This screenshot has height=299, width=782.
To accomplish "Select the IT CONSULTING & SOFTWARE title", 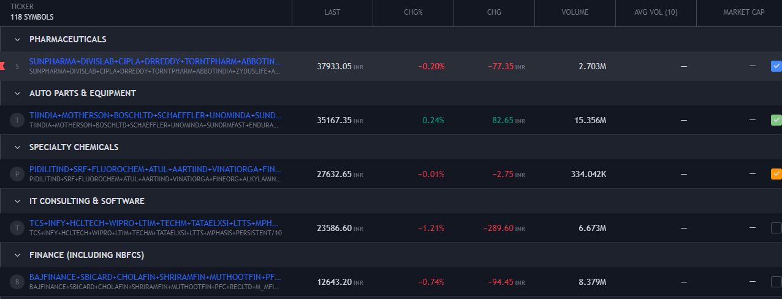I will (x=86, y=201).
